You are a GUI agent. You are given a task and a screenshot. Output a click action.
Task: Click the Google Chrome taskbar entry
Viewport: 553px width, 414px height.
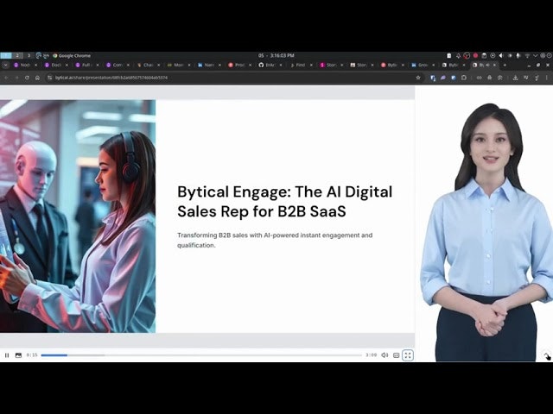point(72,55)
